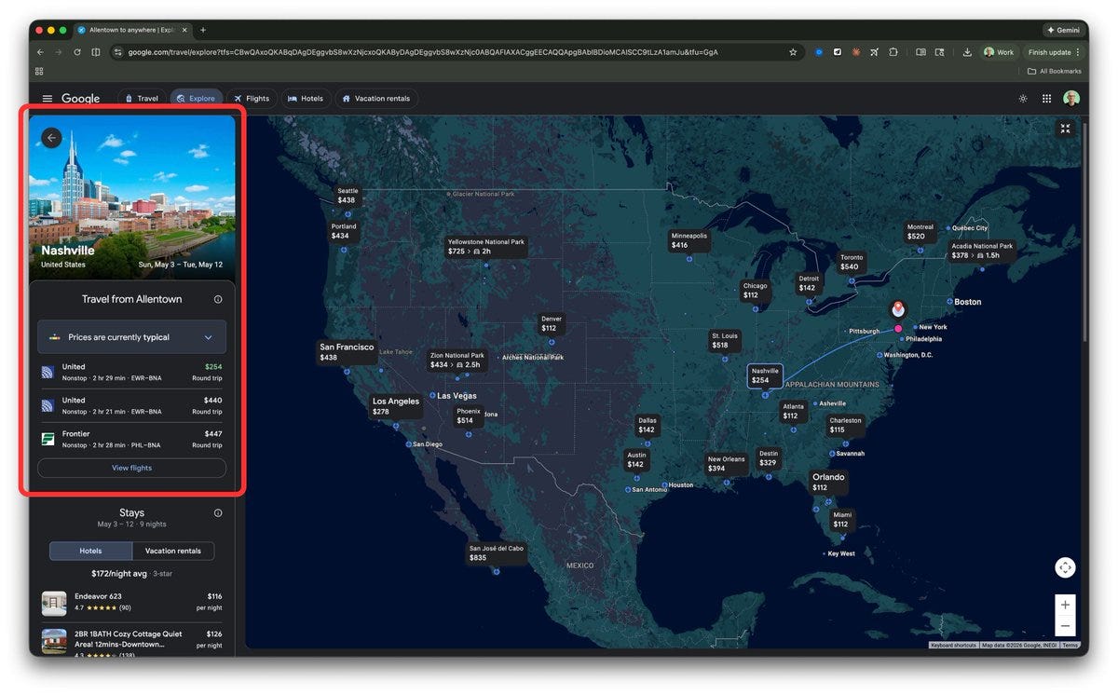Select the Frontier $447 flight
The height and width of the screenshot is (695, 1118).
(x=131, y=440)
